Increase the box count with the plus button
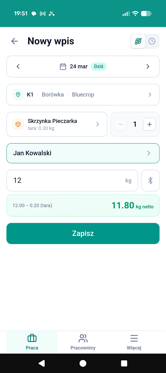 [149, 124]
